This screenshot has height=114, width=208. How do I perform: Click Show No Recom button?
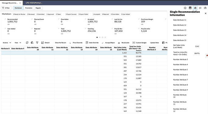(60, 43)
